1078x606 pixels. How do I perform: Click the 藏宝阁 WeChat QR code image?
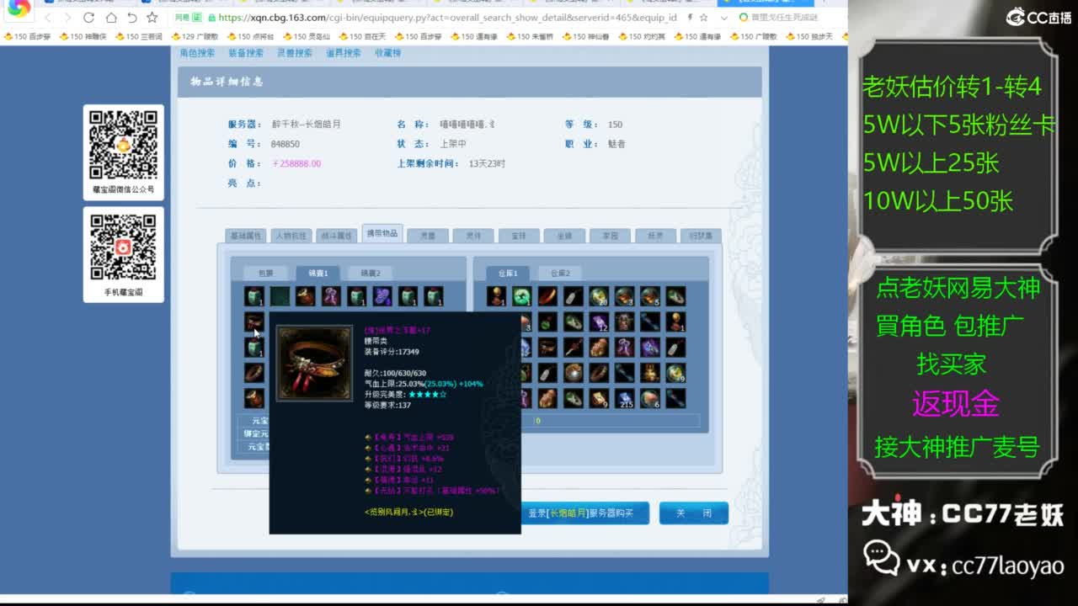click(123, 145)
